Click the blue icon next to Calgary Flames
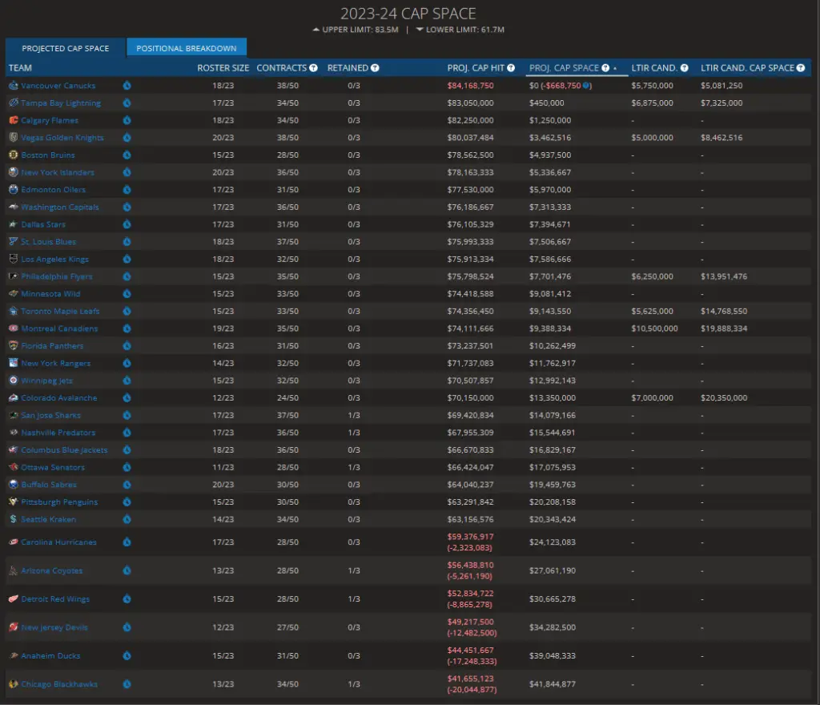This screenshot has width=820, height=705. pos(127,120)
